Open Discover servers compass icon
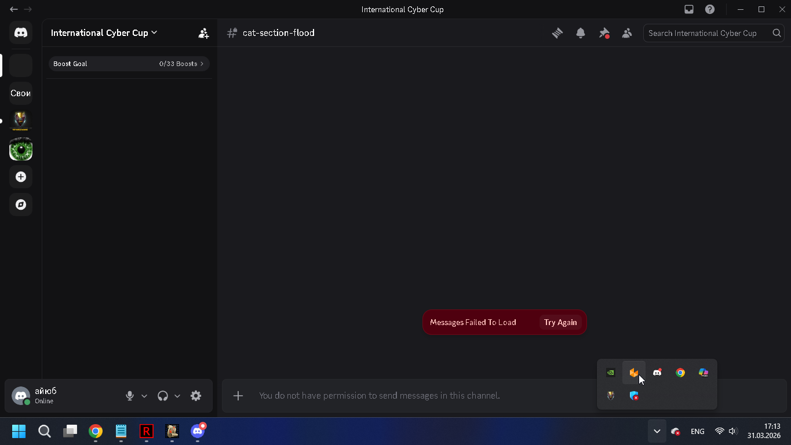The width and height of the screenshot is (791, 445). (x=21, y=205)
